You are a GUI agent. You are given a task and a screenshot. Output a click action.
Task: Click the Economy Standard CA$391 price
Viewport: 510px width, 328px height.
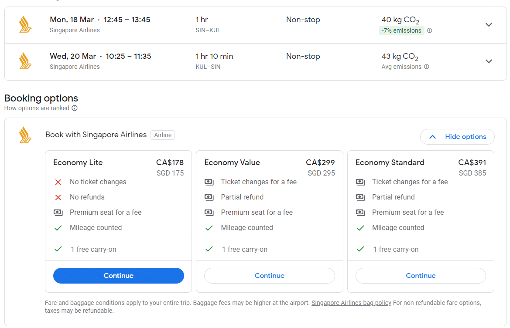pyautogui.click(x=472, y=162)
